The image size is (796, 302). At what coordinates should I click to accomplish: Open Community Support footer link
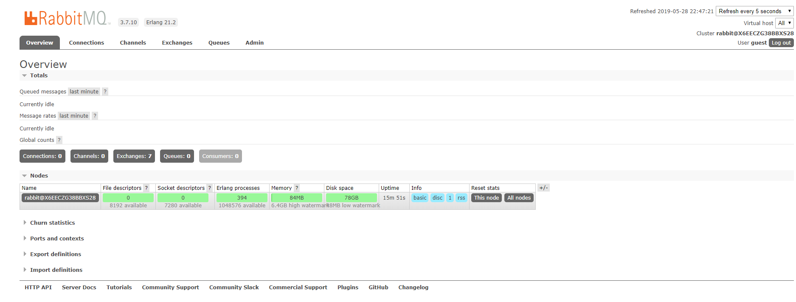tap(171, 288)
